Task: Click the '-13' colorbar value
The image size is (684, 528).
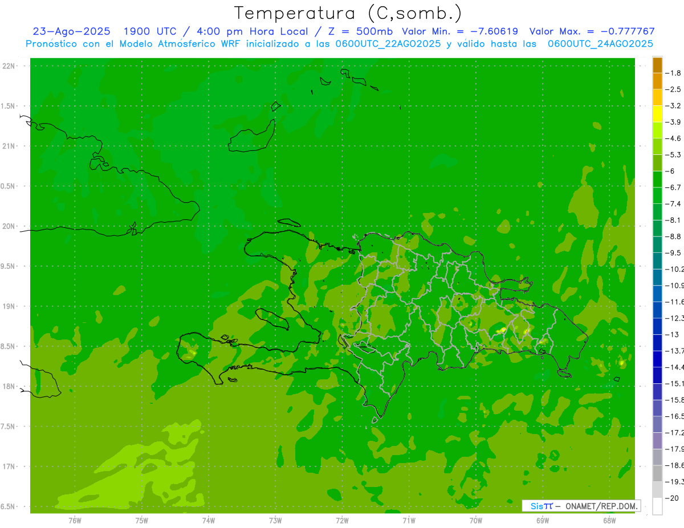Action: pyautogui.click(x=673, y=334)
